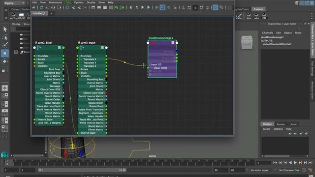The height and width of the screenshot is (177, 315).
Task: Open the No Anim Layer dropdown
Action: tap(259, 170)
